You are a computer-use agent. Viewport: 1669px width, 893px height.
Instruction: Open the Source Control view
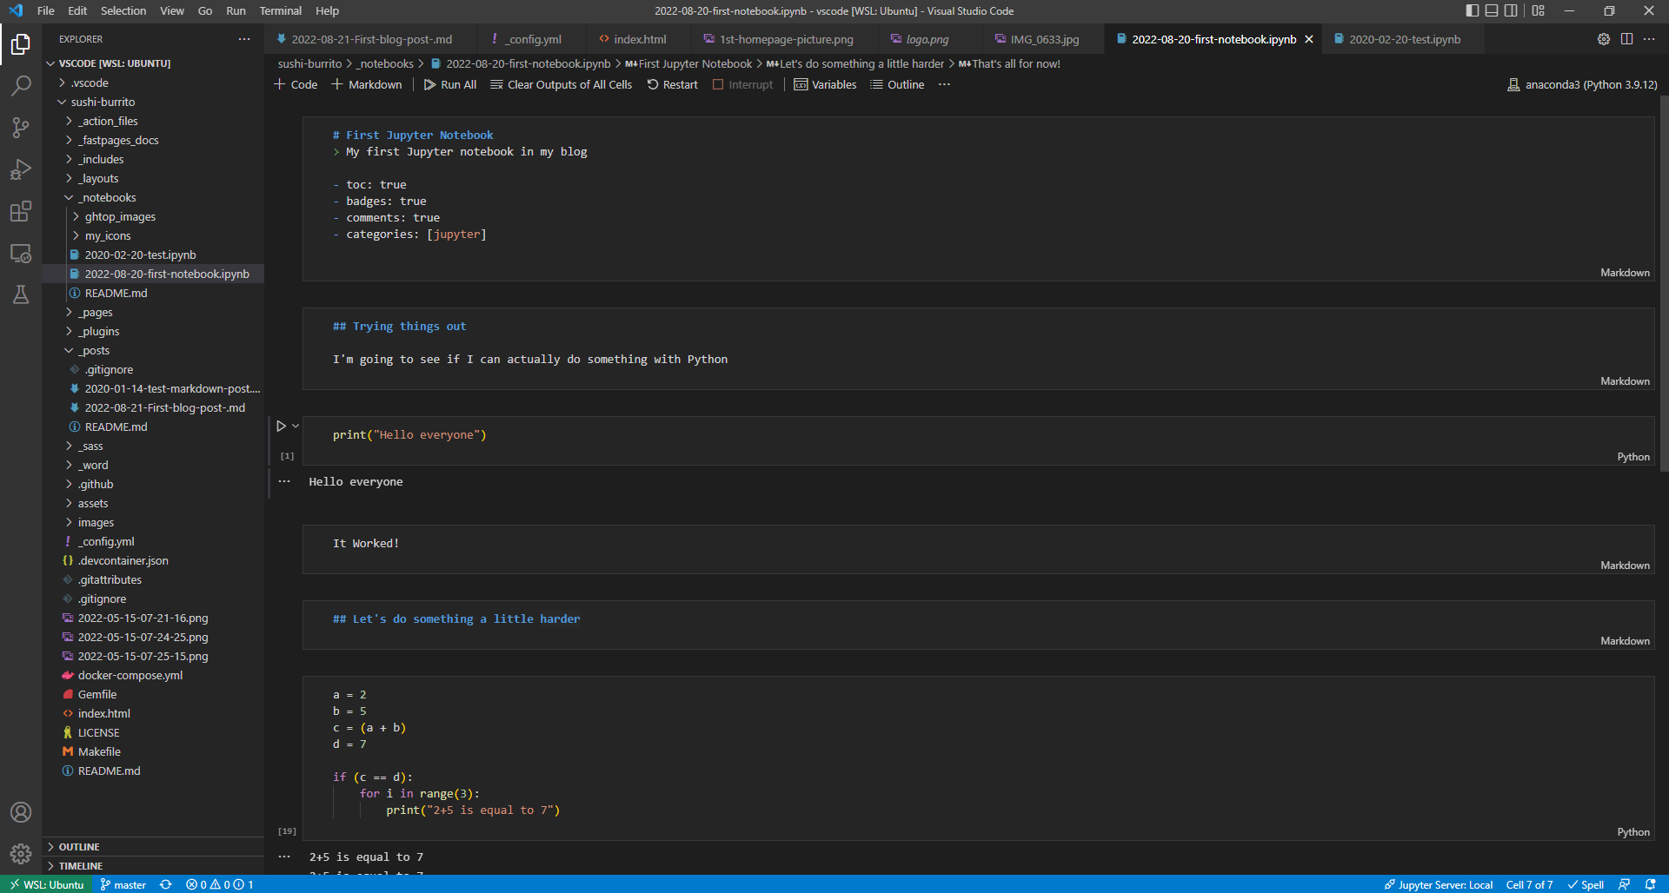coord(21,128)
